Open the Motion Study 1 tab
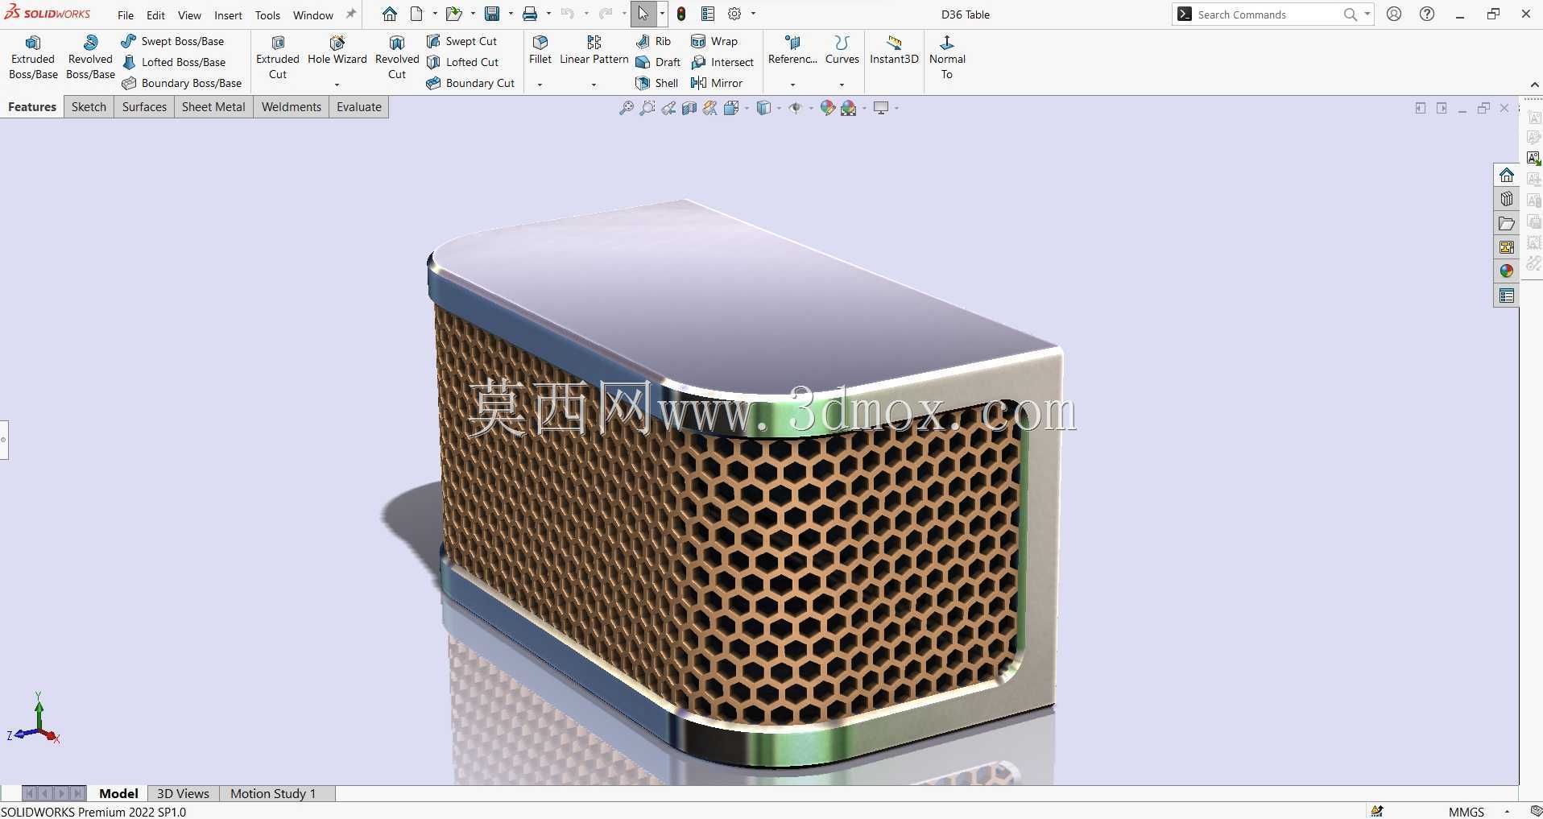 (273, 793)
